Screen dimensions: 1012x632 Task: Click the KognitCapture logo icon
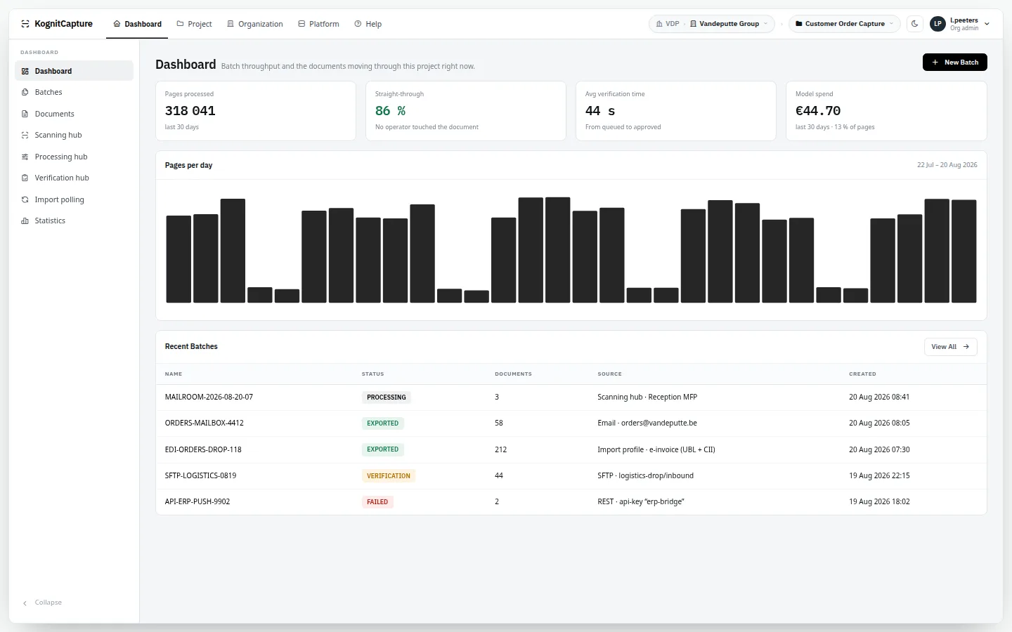[x=25, y=24]
